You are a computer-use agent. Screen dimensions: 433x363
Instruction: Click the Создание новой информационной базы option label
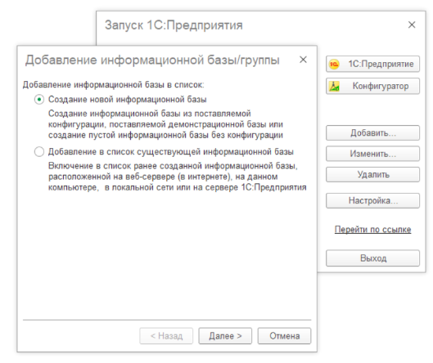point(128,99)
